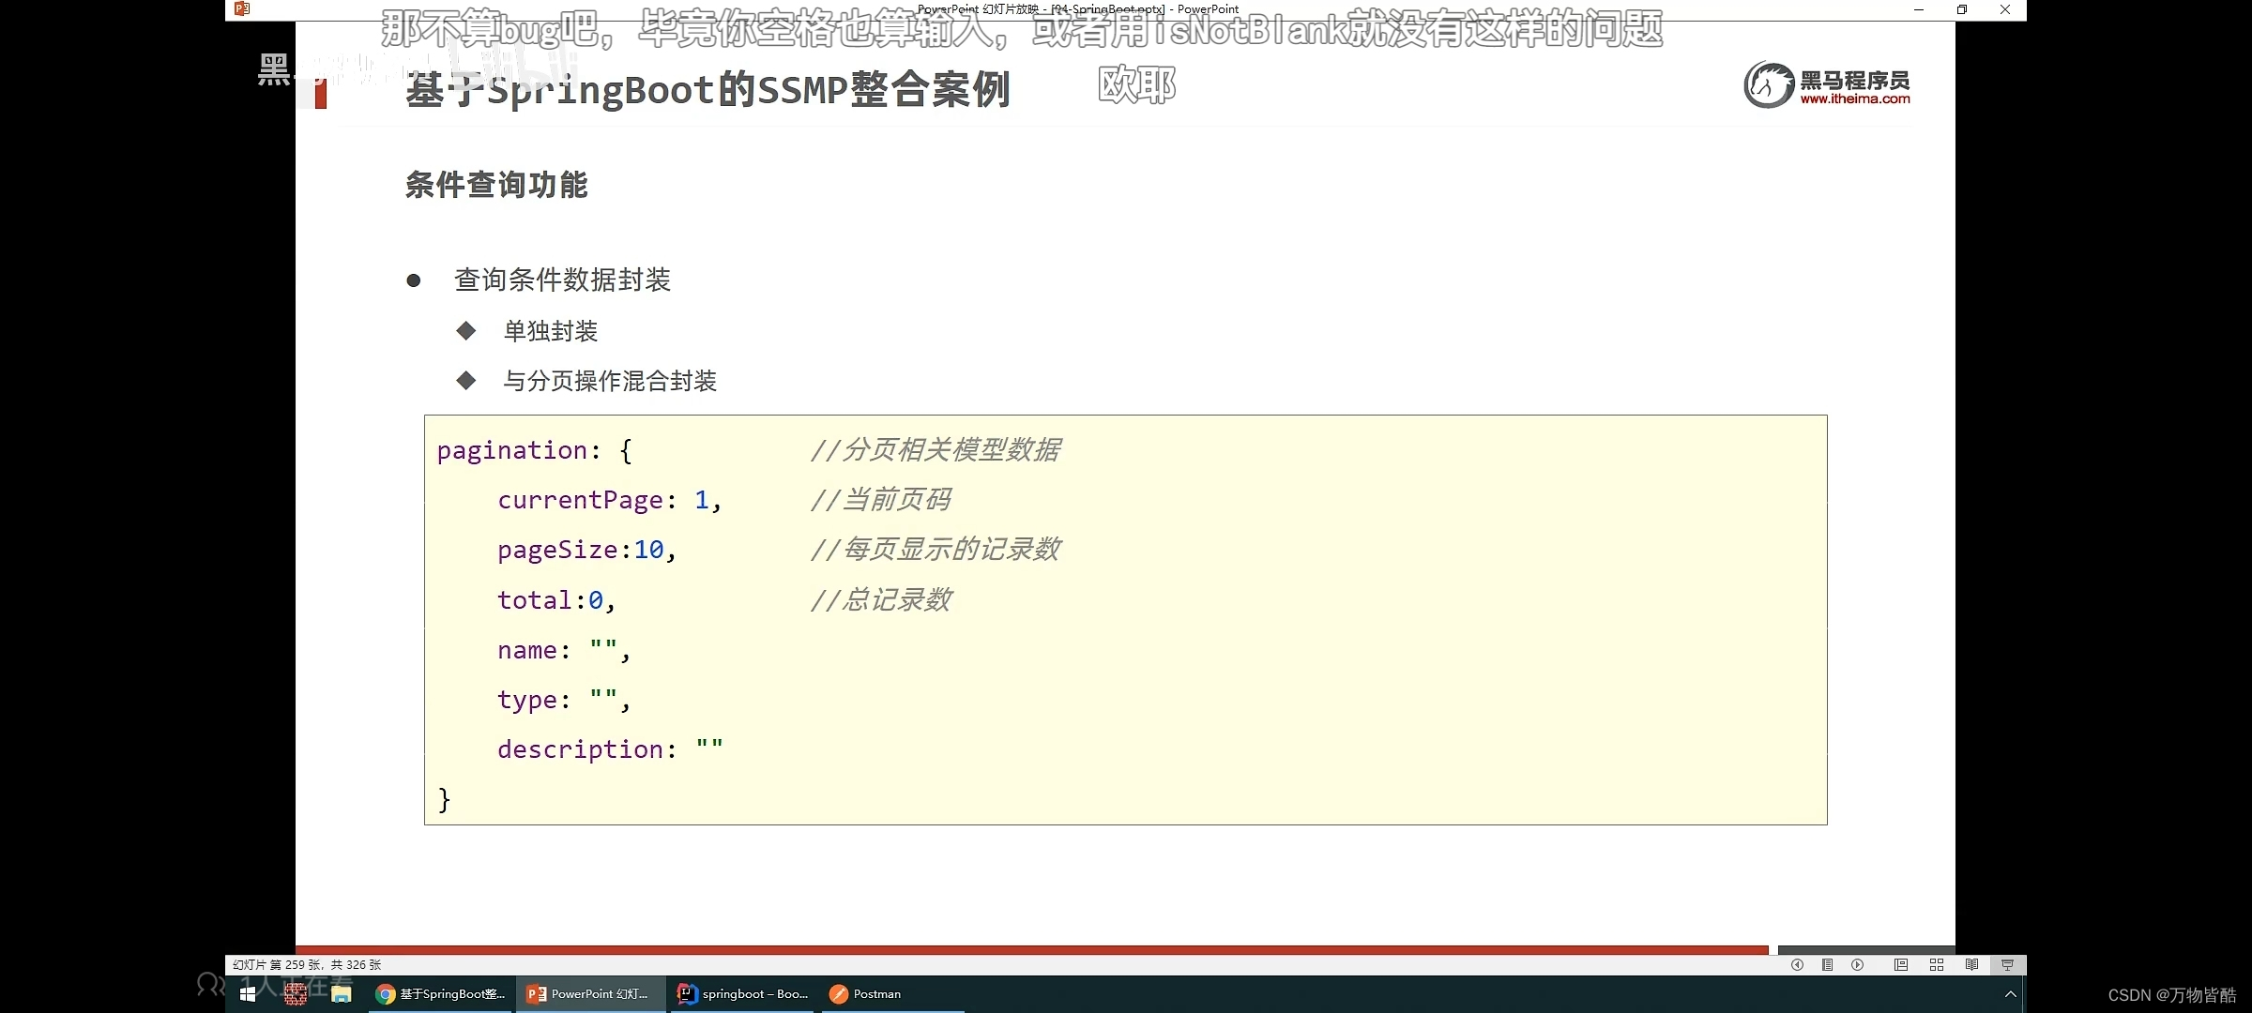The image size is (2252, 1013).
Task: Click the 'pageSize:10,' code line
Action: pos(587,551)
